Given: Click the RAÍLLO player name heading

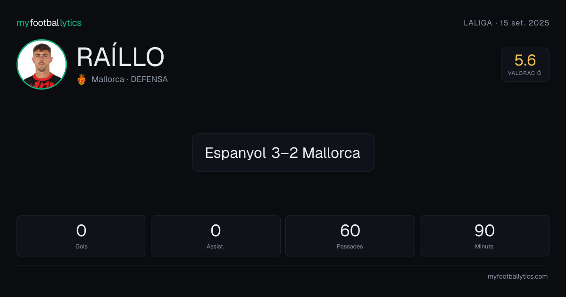Looking at the screenshot, I should pos(120,58).
